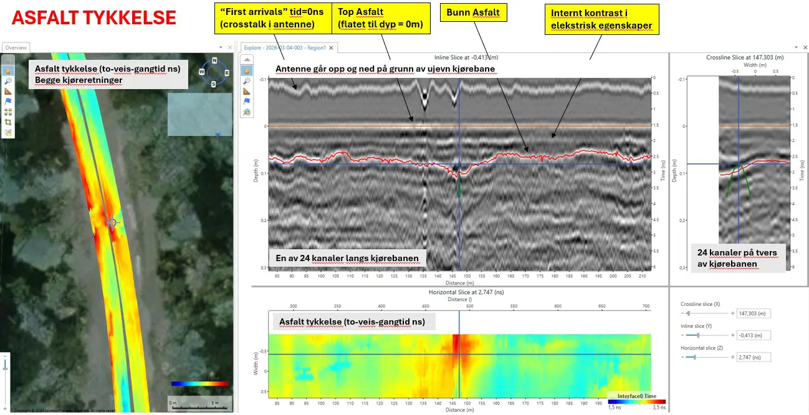Click the annotation add icon in Explore toolbar
The width and height of the screenshot is (809, 415).
tap(247, 112)
